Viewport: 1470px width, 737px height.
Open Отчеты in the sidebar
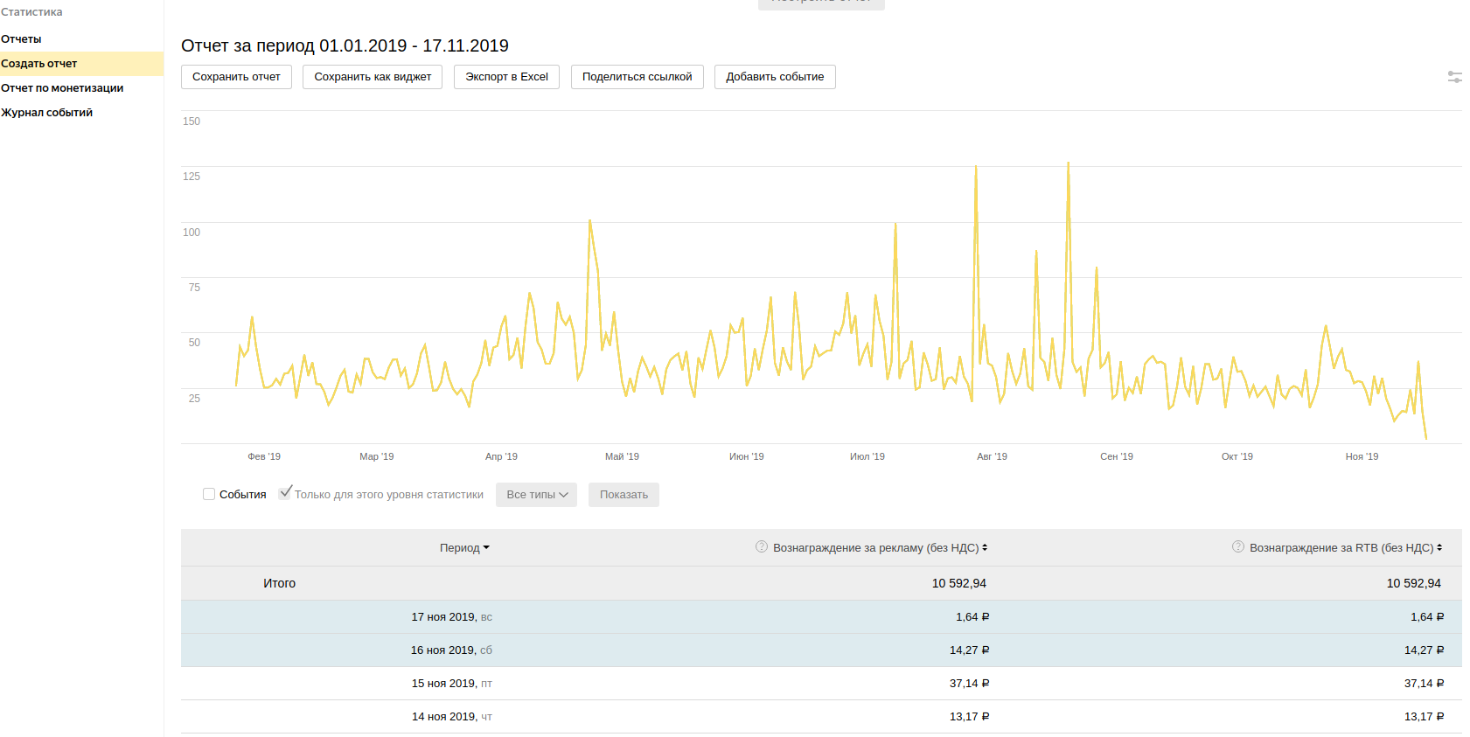21,39
